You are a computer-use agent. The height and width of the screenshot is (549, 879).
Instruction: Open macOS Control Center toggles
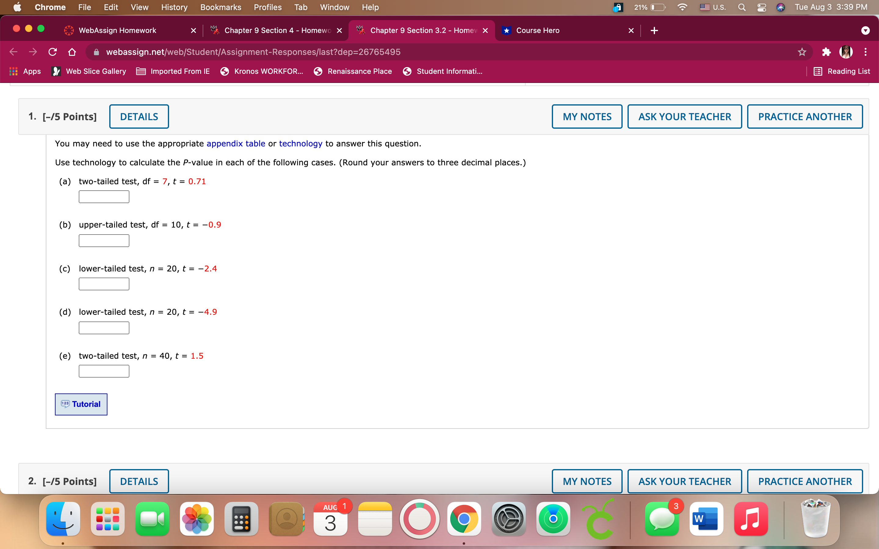pos(761,7)
